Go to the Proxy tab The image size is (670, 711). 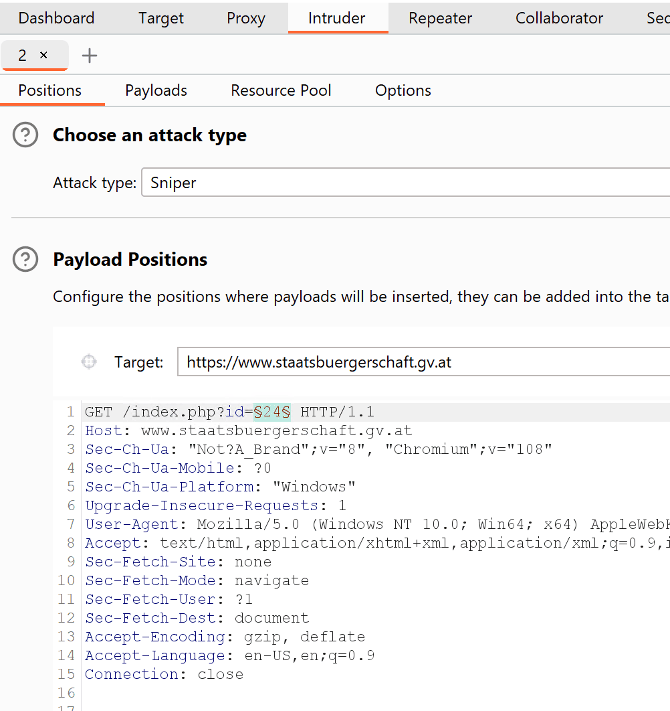(x=245, y=18)
